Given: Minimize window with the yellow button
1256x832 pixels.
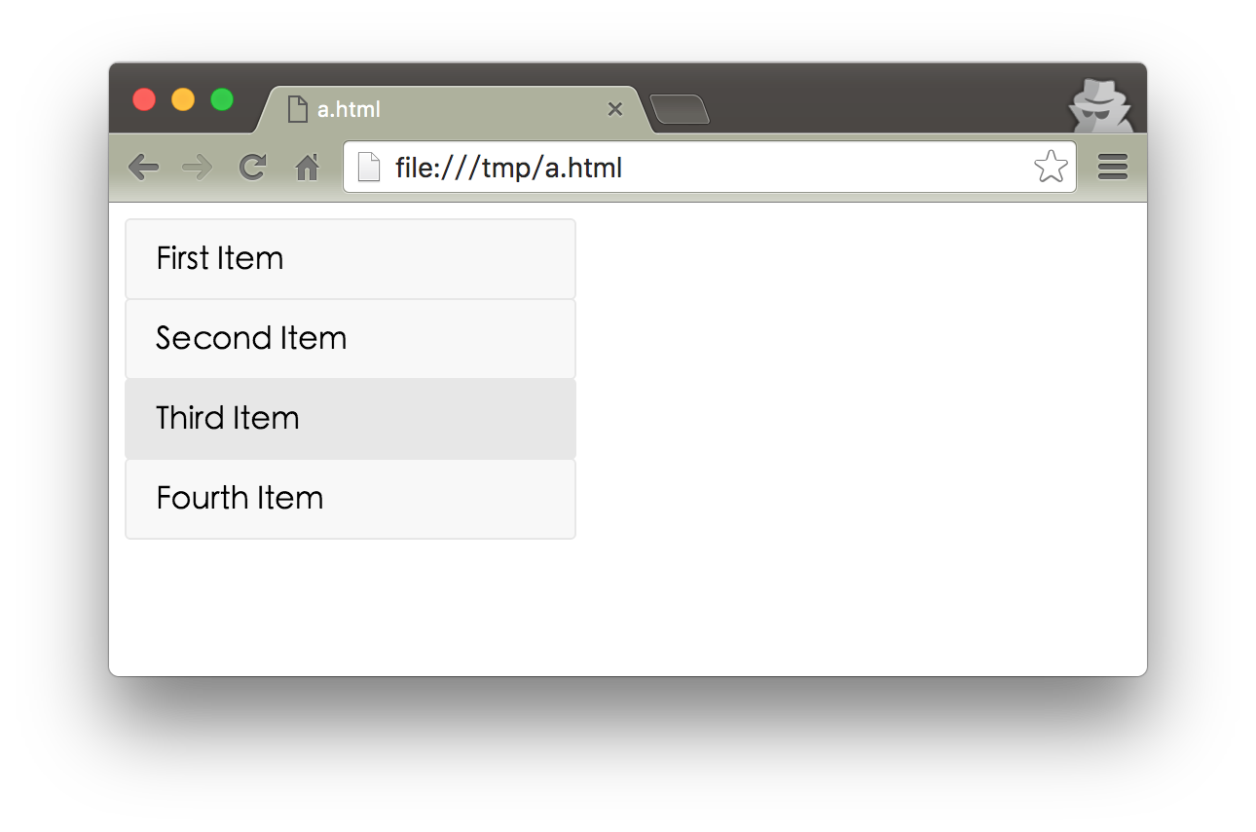Looking at the screenshot, I should (183, 99).
